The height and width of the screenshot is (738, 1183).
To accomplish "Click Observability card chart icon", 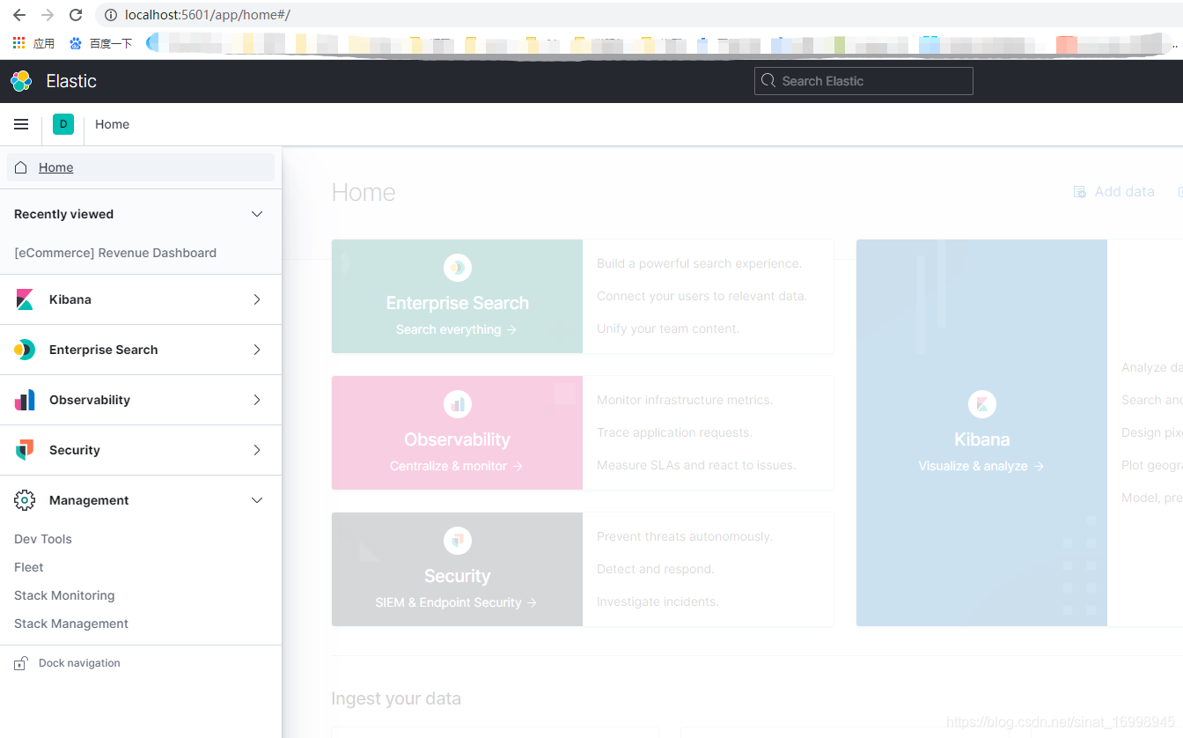I will [458, 404].
